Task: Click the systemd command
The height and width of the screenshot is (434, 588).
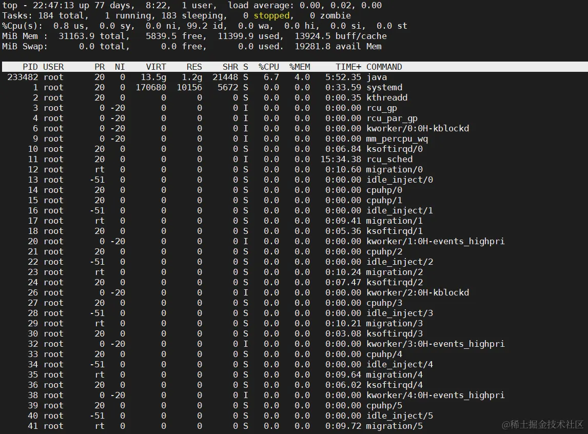Action: 384,87
